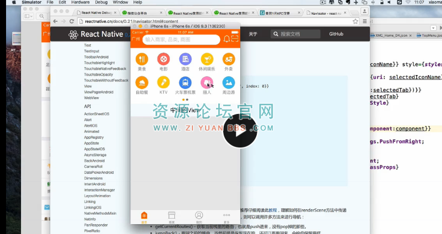Tap the 广州 city selector in simulator
This screenshot has height=234, width=442.
[136, 39]
